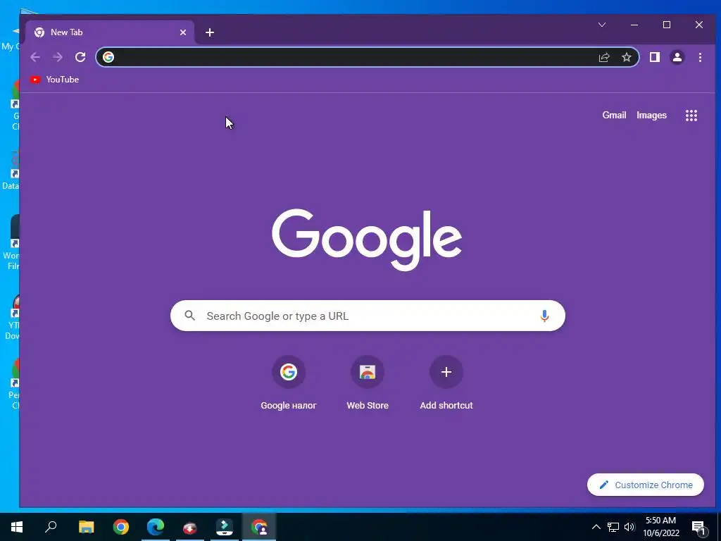Expand the tab search chevron
721x541 pixels.
point(602,25)
